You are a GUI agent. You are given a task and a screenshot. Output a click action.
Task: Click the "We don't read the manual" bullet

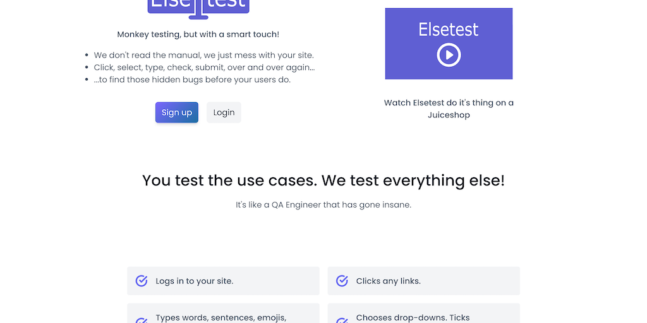[x=203, y=55]
